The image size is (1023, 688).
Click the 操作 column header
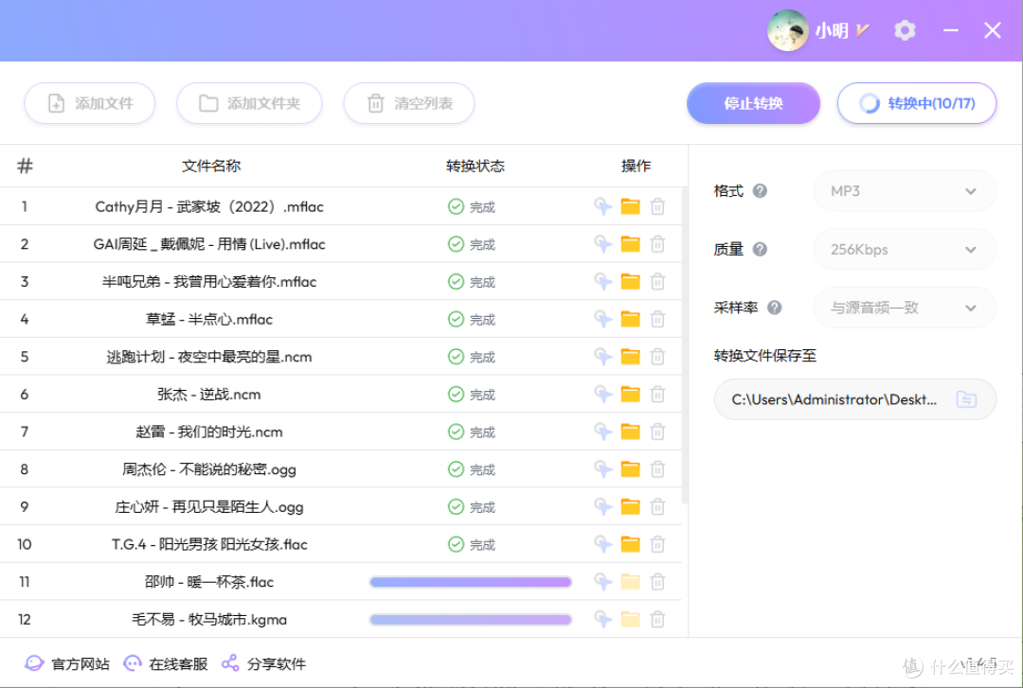636,167
